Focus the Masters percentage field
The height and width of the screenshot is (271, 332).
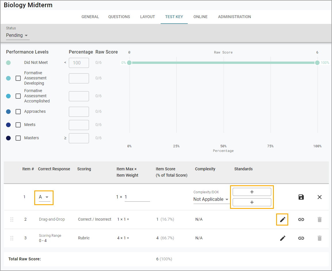[79, 138]
